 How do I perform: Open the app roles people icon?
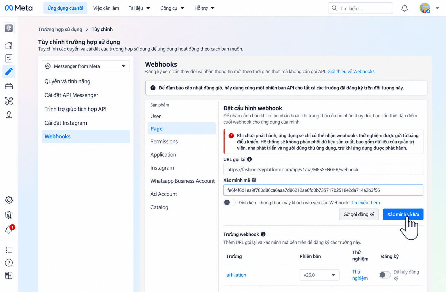tap(9, 215)
